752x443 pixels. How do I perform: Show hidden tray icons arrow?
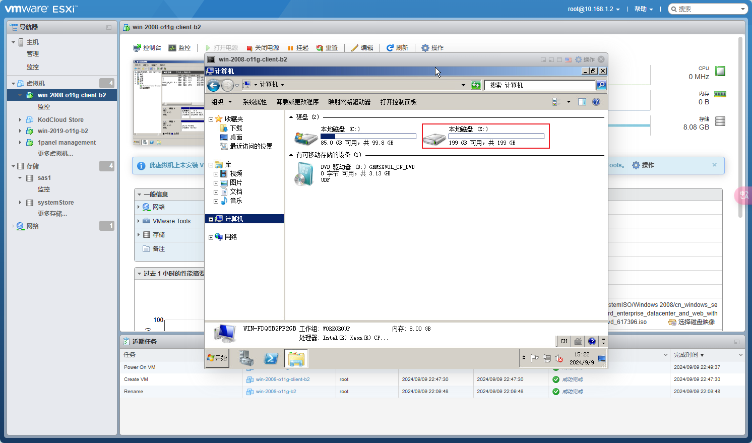pyautogui.click(x=524, y=358)
